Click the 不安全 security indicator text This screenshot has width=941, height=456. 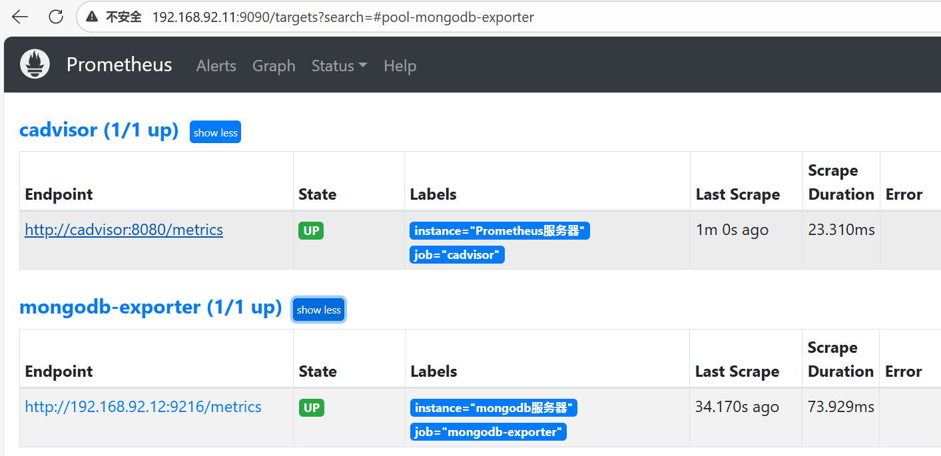point(123,17)
